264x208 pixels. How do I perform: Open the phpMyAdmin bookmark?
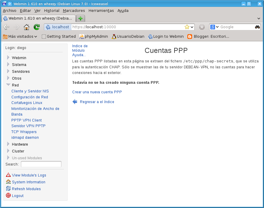tap(94, 37)
